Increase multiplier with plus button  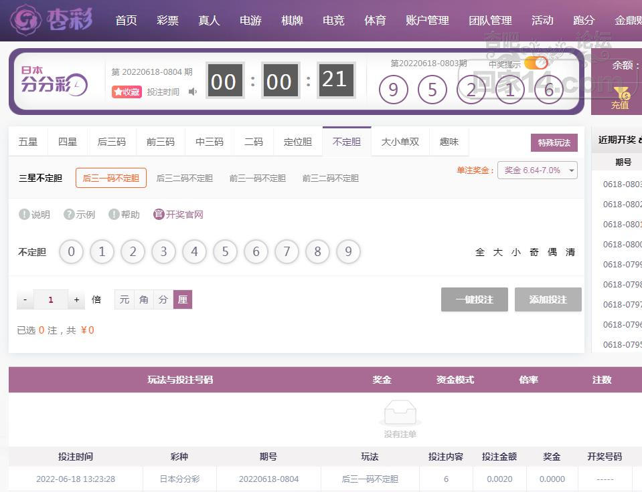(77, 299)
